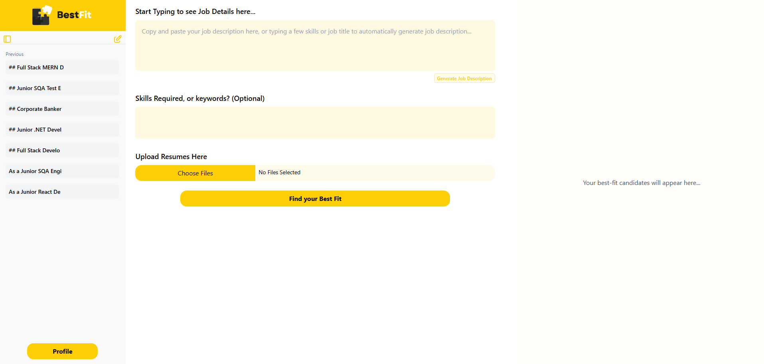Viewport: 764px width, 364px height.
Task: Click the 'Previous' section label in sidebar
Action: (15, 54)
